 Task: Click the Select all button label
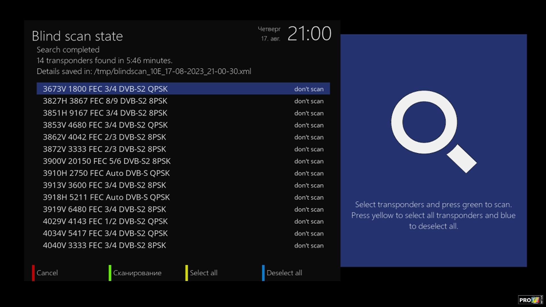click(x=203, y=273)
